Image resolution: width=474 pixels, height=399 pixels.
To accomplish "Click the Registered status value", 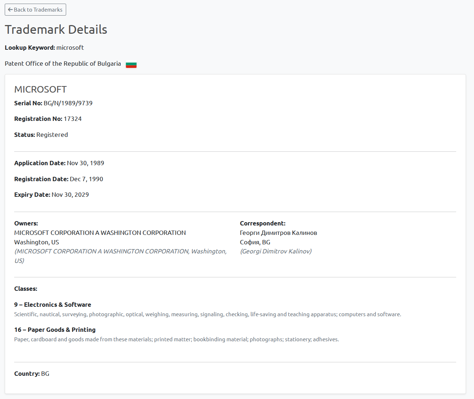I will click(x=52, y=135).
